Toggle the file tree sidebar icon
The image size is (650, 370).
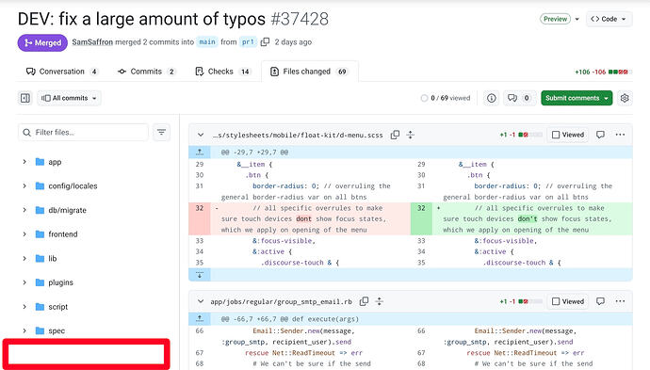click(x=25, y=98)
